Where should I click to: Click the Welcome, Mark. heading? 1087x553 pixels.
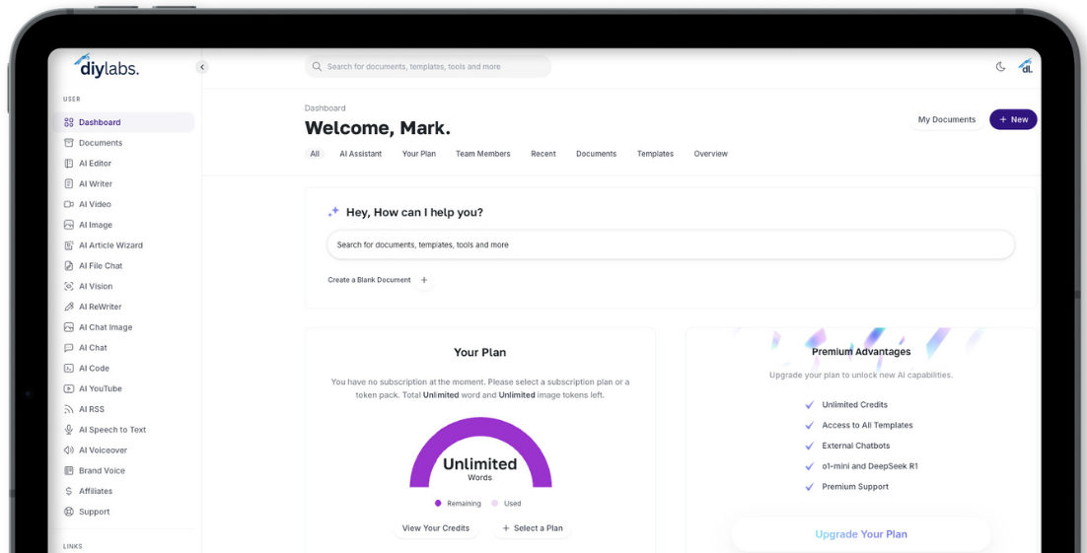pos(377,128)
